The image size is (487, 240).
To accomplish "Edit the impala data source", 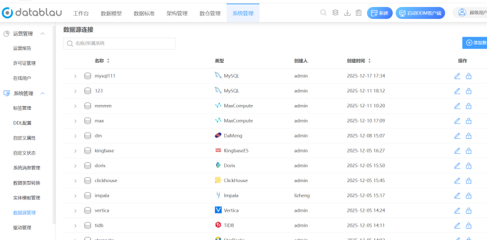I will (457, 195).
